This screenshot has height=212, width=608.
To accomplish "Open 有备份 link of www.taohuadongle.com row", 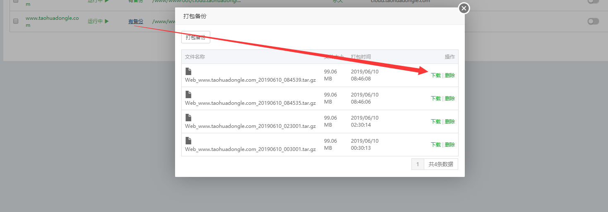I will point(136,21).
